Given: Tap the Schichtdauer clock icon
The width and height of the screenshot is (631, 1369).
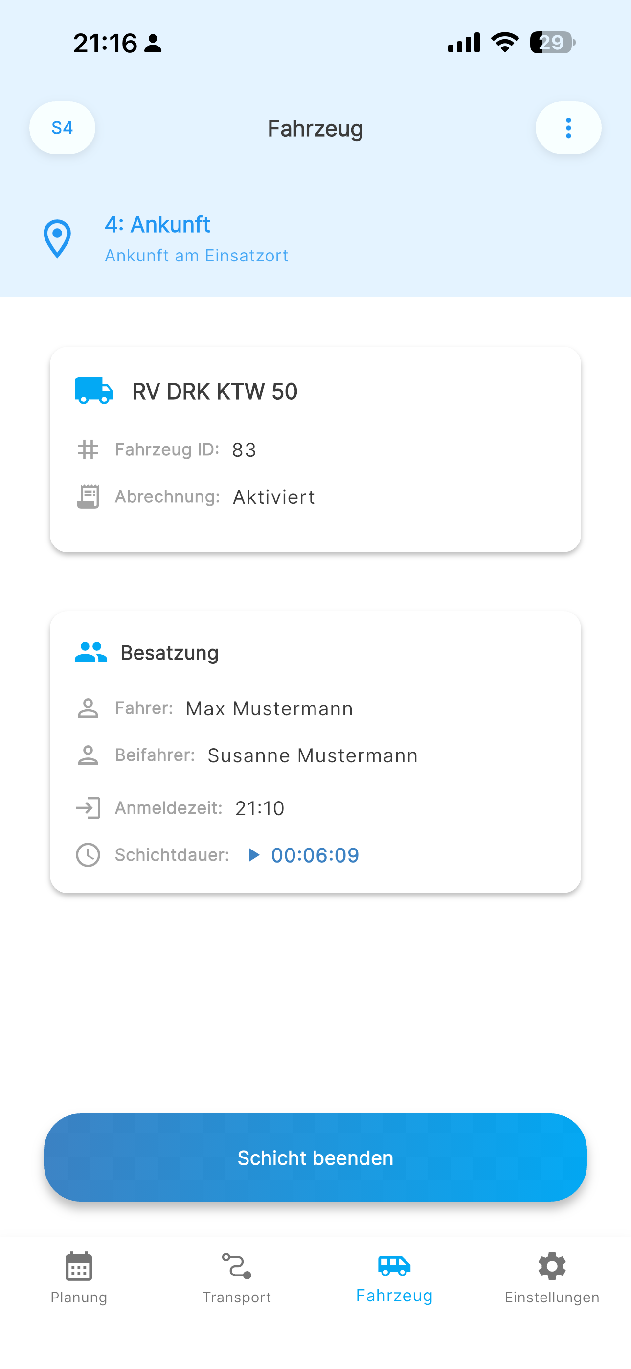Looking at the screenshot, I should (x=88, y=854).
